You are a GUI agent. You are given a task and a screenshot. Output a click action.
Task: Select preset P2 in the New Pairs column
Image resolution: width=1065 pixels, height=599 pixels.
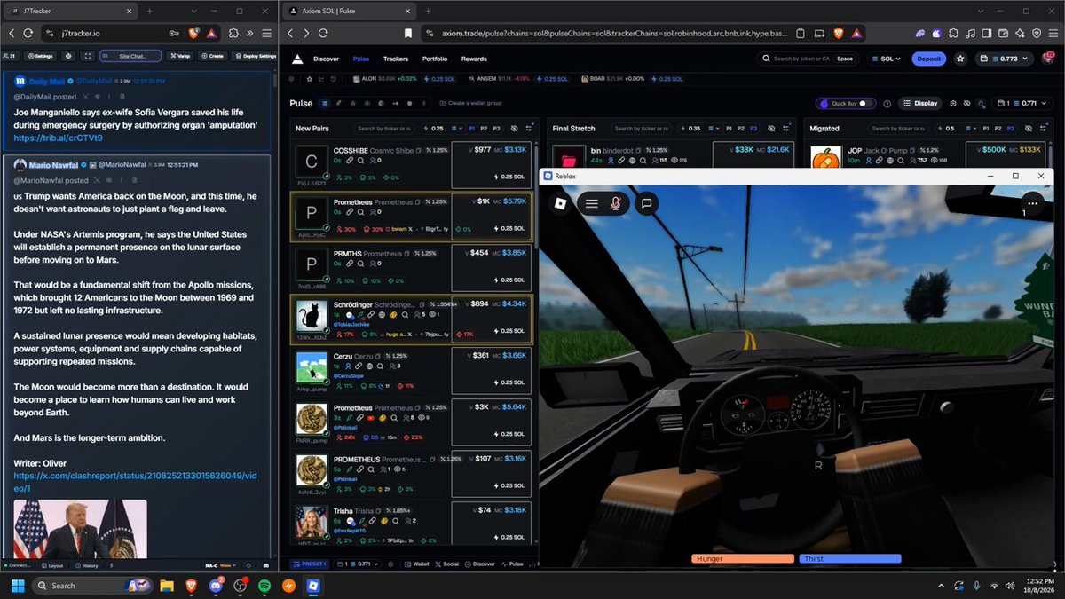[484, 129]
